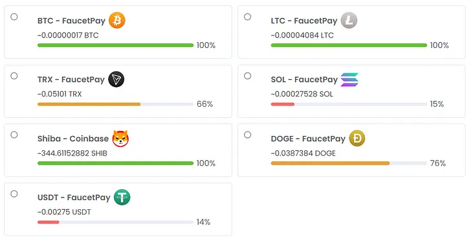Pick the DOGE - FaucetPay radio button
Screen dimensions: 466x239
[x=247, y=135]
